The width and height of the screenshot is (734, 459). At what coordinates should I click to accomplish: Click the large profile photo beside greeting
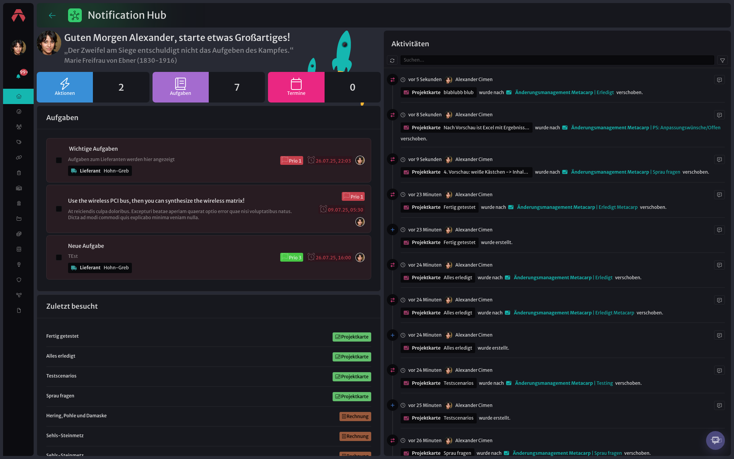click(49, 43)
